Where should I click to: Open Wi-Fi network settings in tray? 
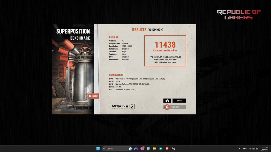pyautogui.click(x=250, y=149)
